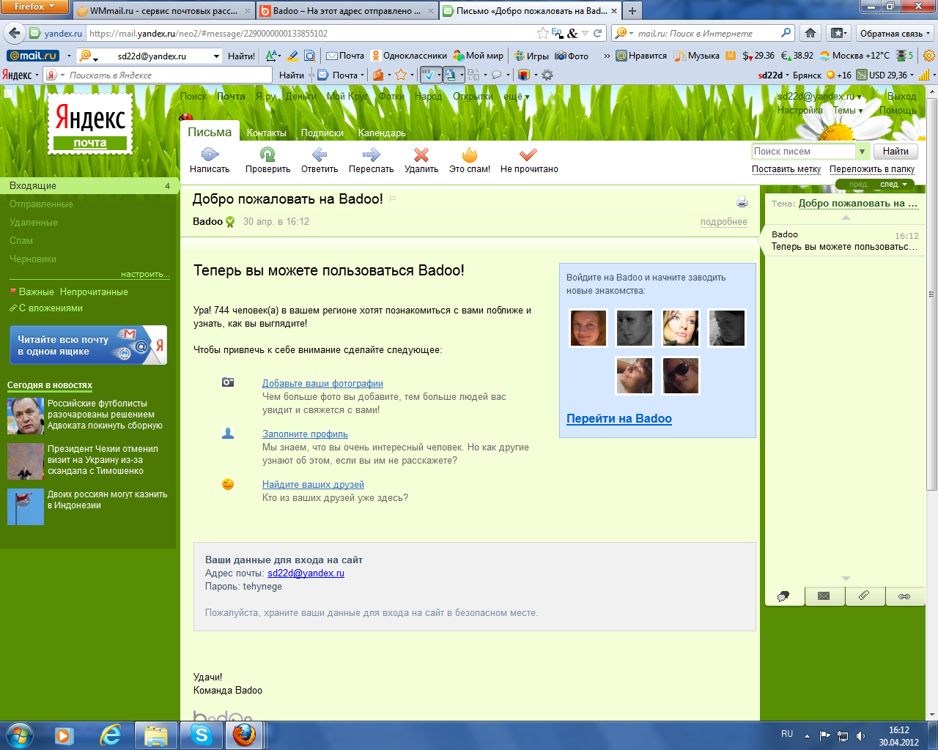Click the page vertical scrollbar
The width and height of the screenshot is (938, 750).
pyautogui.click(x=931, y=293)
